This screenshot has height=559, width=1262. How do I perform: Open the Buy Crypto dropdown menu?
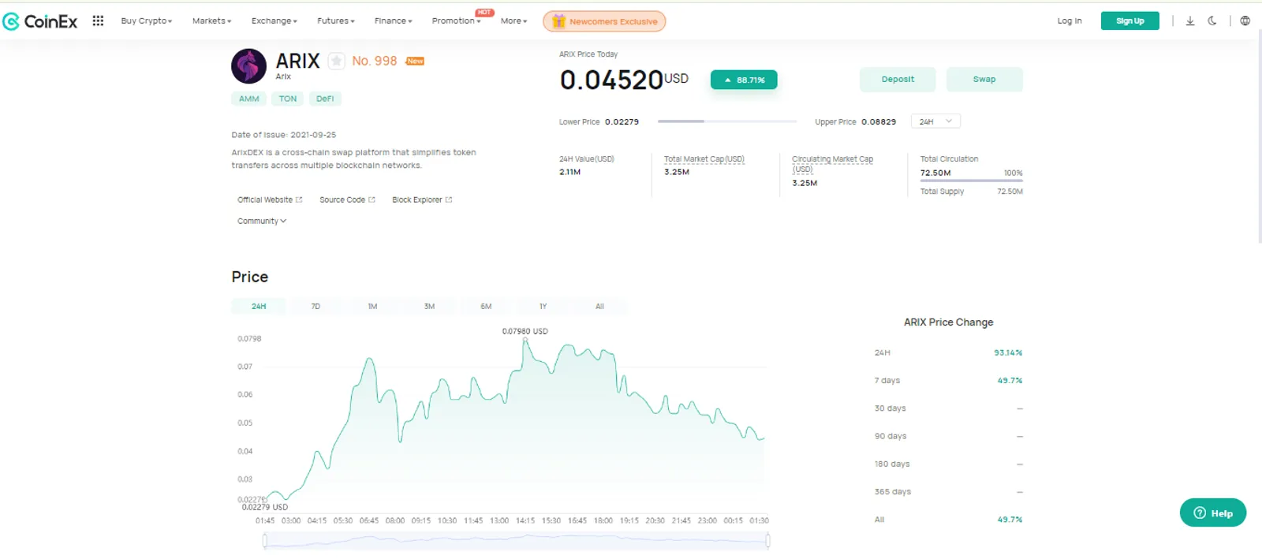pos(147,21)
